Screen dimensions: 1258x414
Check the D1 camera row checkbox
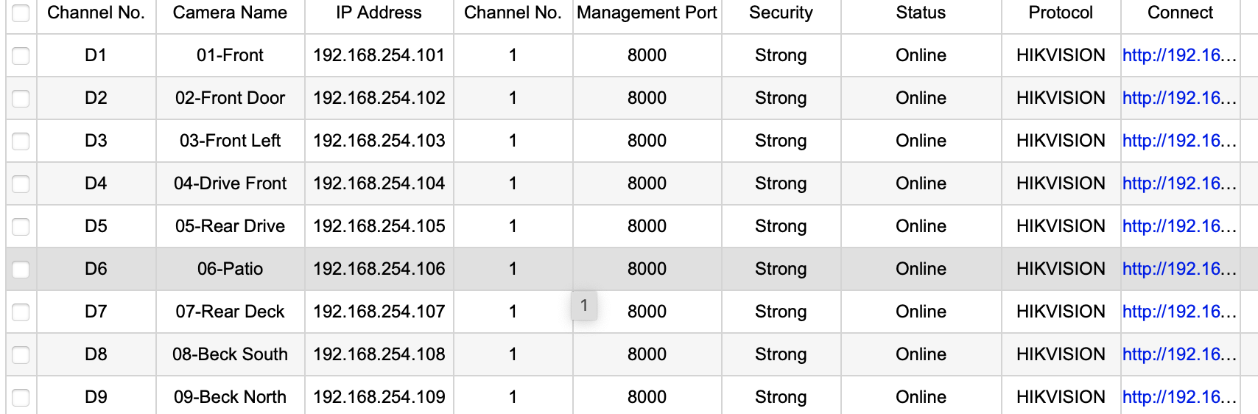(21, 56)
